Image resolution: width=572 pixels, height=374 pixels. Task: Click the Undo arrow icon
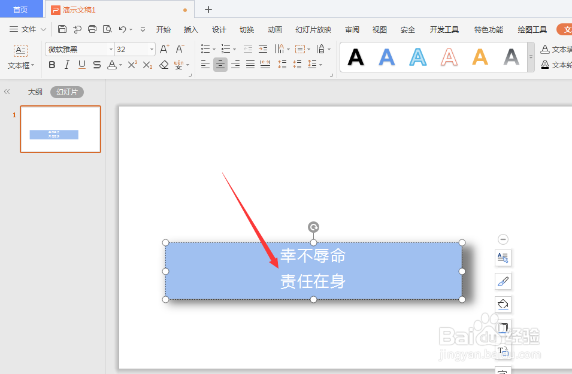click(x=123, y=29)
